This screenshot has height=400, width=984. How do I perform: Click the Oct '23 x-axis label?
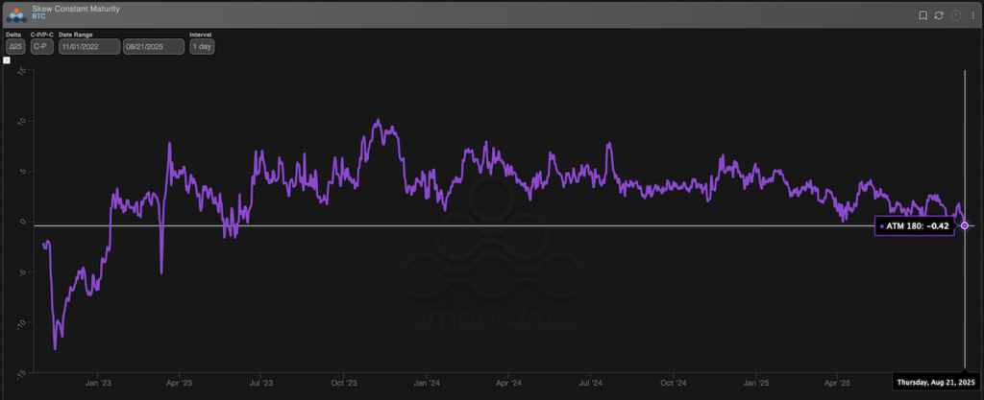[343, 381]
